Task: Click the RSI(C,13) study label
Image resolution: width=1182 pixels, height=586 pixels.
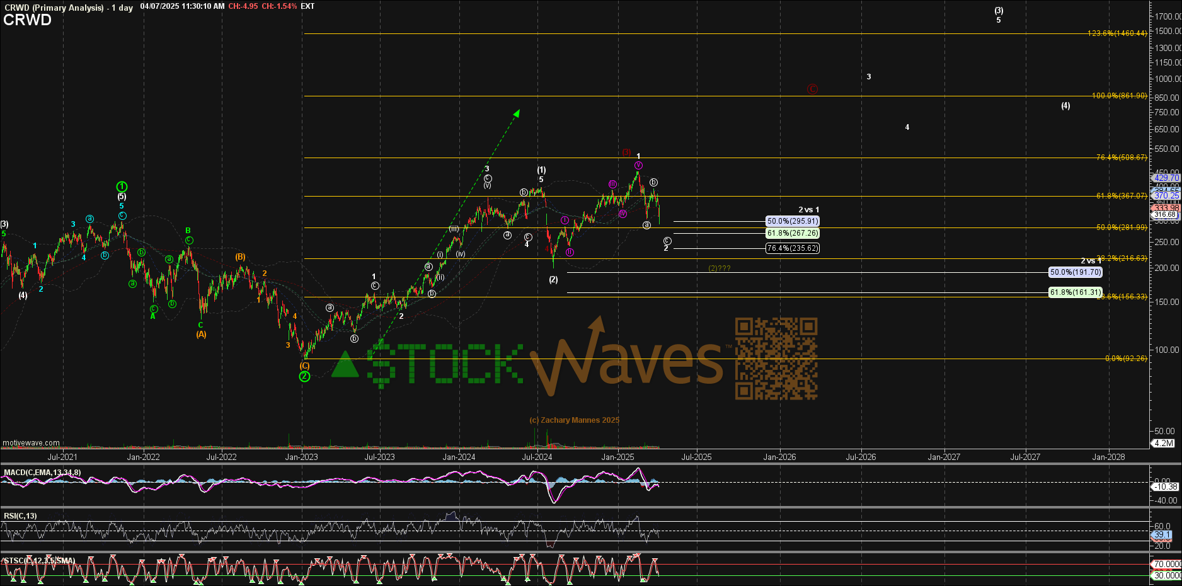Action: pos(20,516)
